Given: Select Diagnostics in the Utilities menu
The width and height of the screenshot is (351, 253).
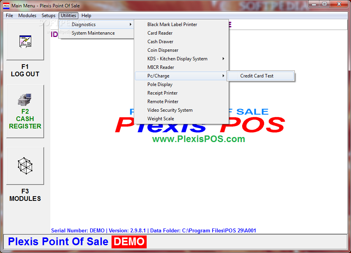Looking at the screenshot, I should tap(96, 25).
